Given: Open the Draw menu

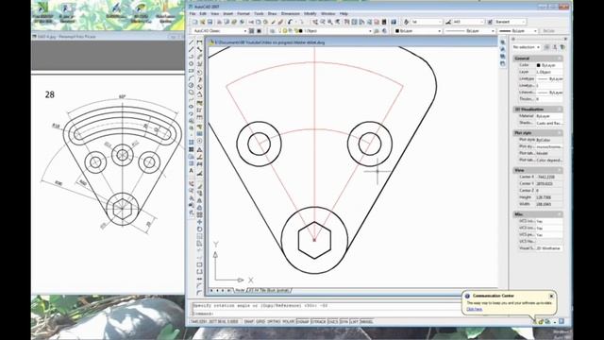Looking at the screenshot, I should pyautogui.click(x=273, y=13).
